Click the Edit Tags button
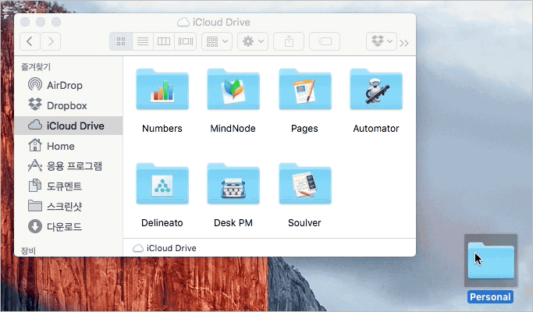This screenshot has width=533, height=312. click(325, 41)
